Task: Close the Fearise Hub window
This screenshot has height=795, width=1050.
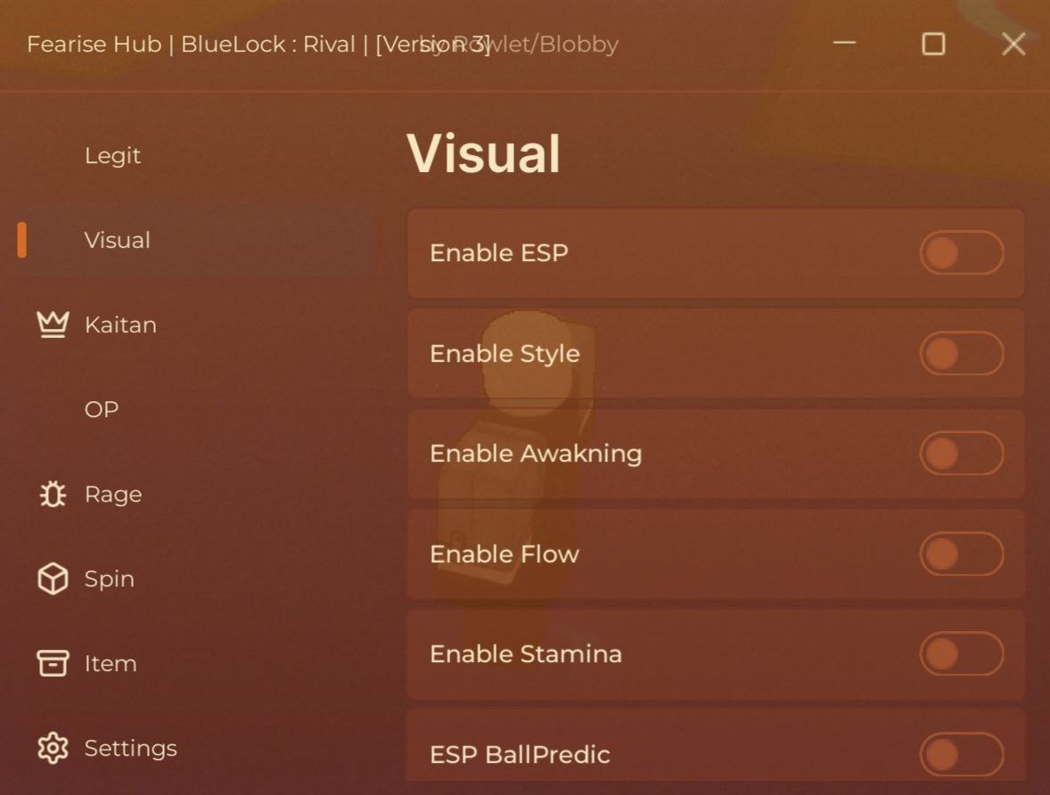Action: (1013, 44)
